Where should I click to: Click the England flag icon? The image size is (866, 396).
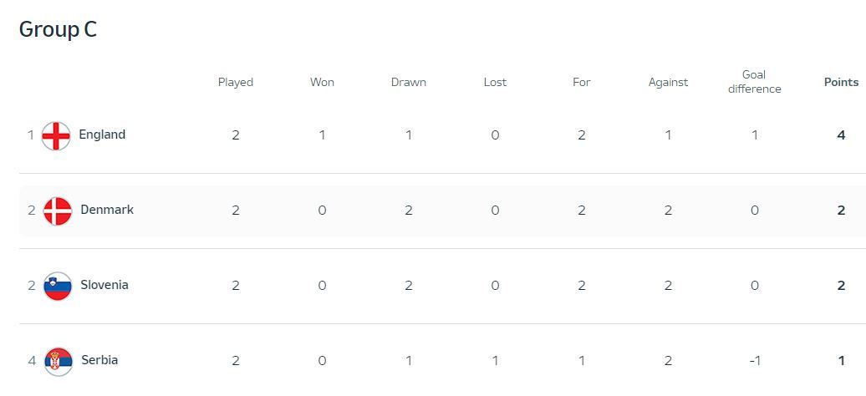[56, 135]
